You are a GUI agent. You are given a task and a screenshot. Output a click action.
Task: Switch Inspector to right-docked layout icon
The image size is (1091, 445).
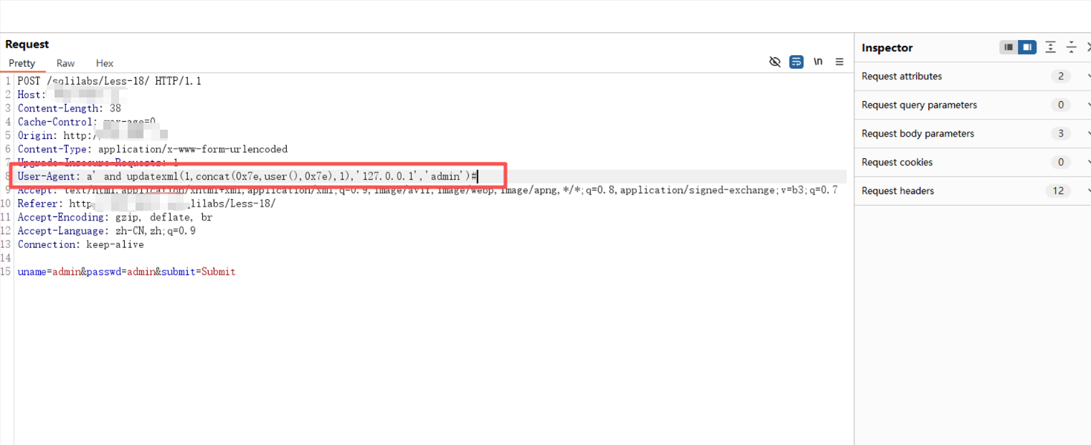click(x=1027, y=47)
